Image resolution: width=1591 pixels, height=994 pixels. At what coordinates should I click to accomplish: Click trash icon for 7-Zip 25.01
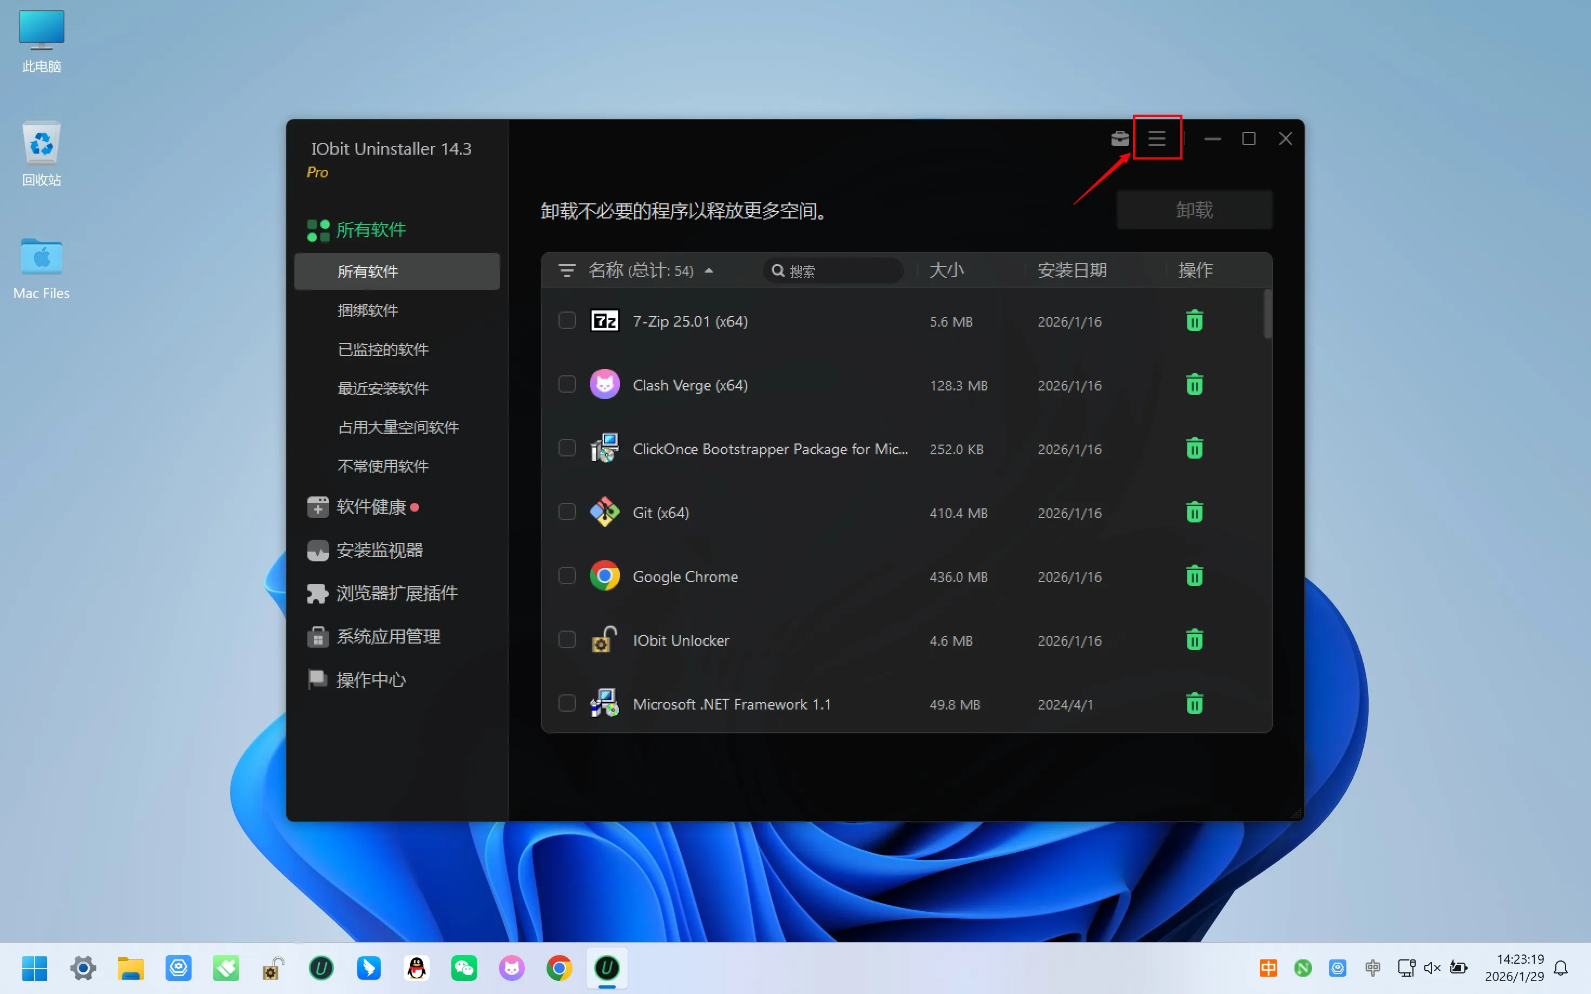(1194, 321)
